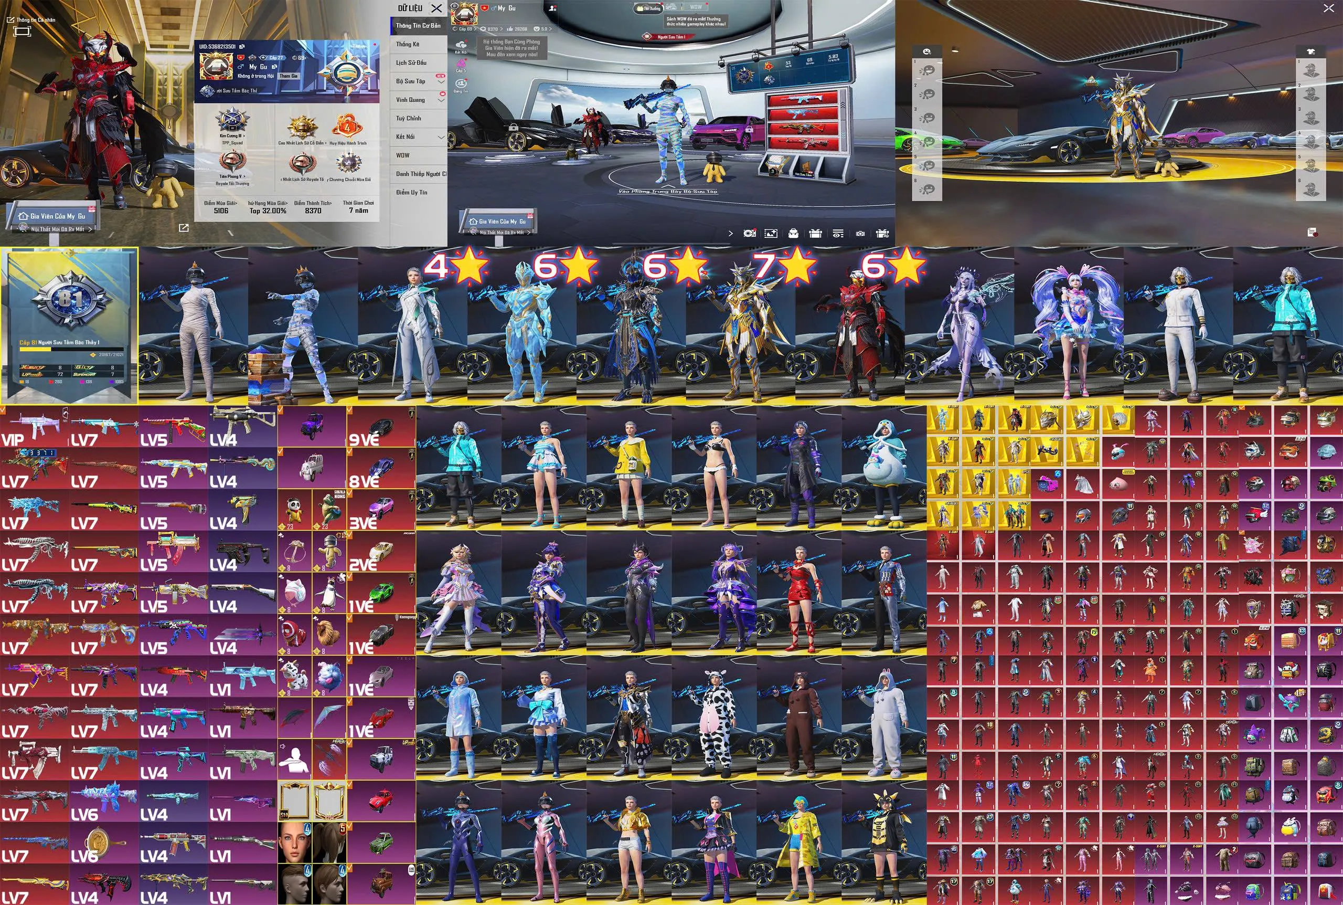Open Gia Viên Của My Gu in profile view

click(52, 216)
